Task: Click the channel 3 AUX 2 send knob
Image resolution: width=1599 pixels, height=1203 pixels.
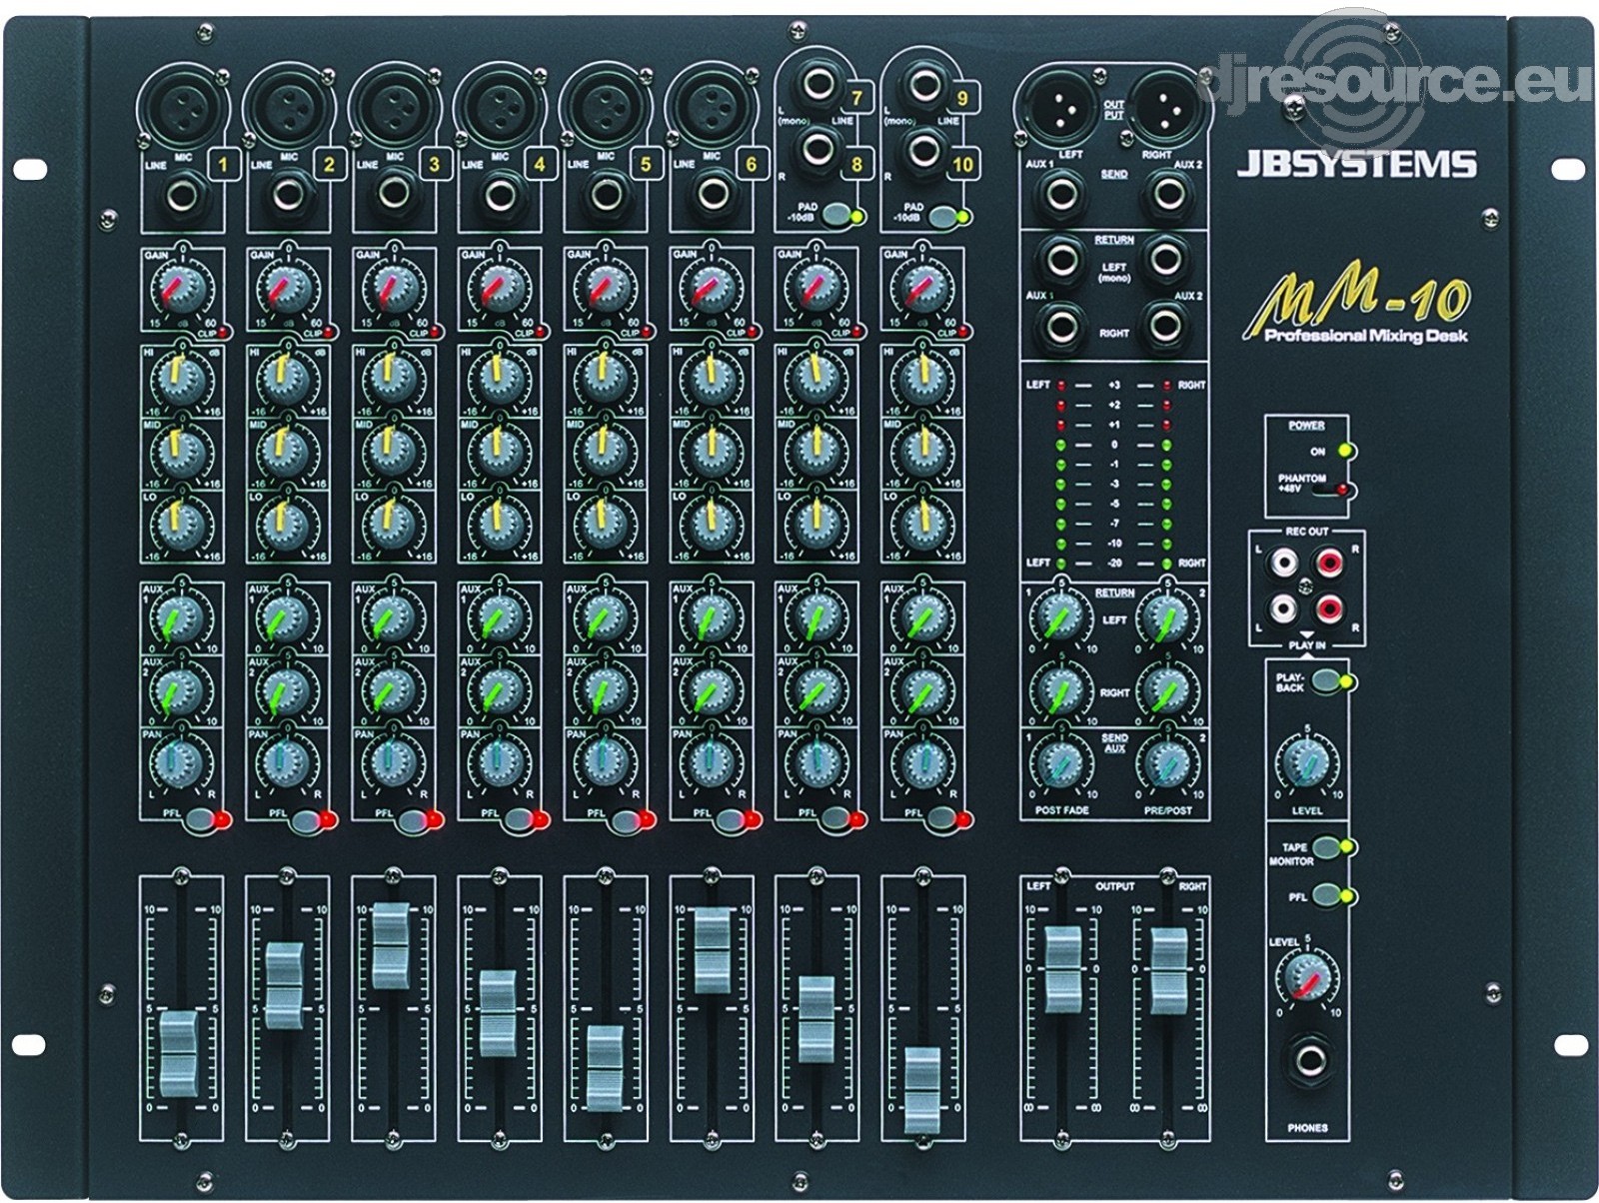Action: pos(391,692)
